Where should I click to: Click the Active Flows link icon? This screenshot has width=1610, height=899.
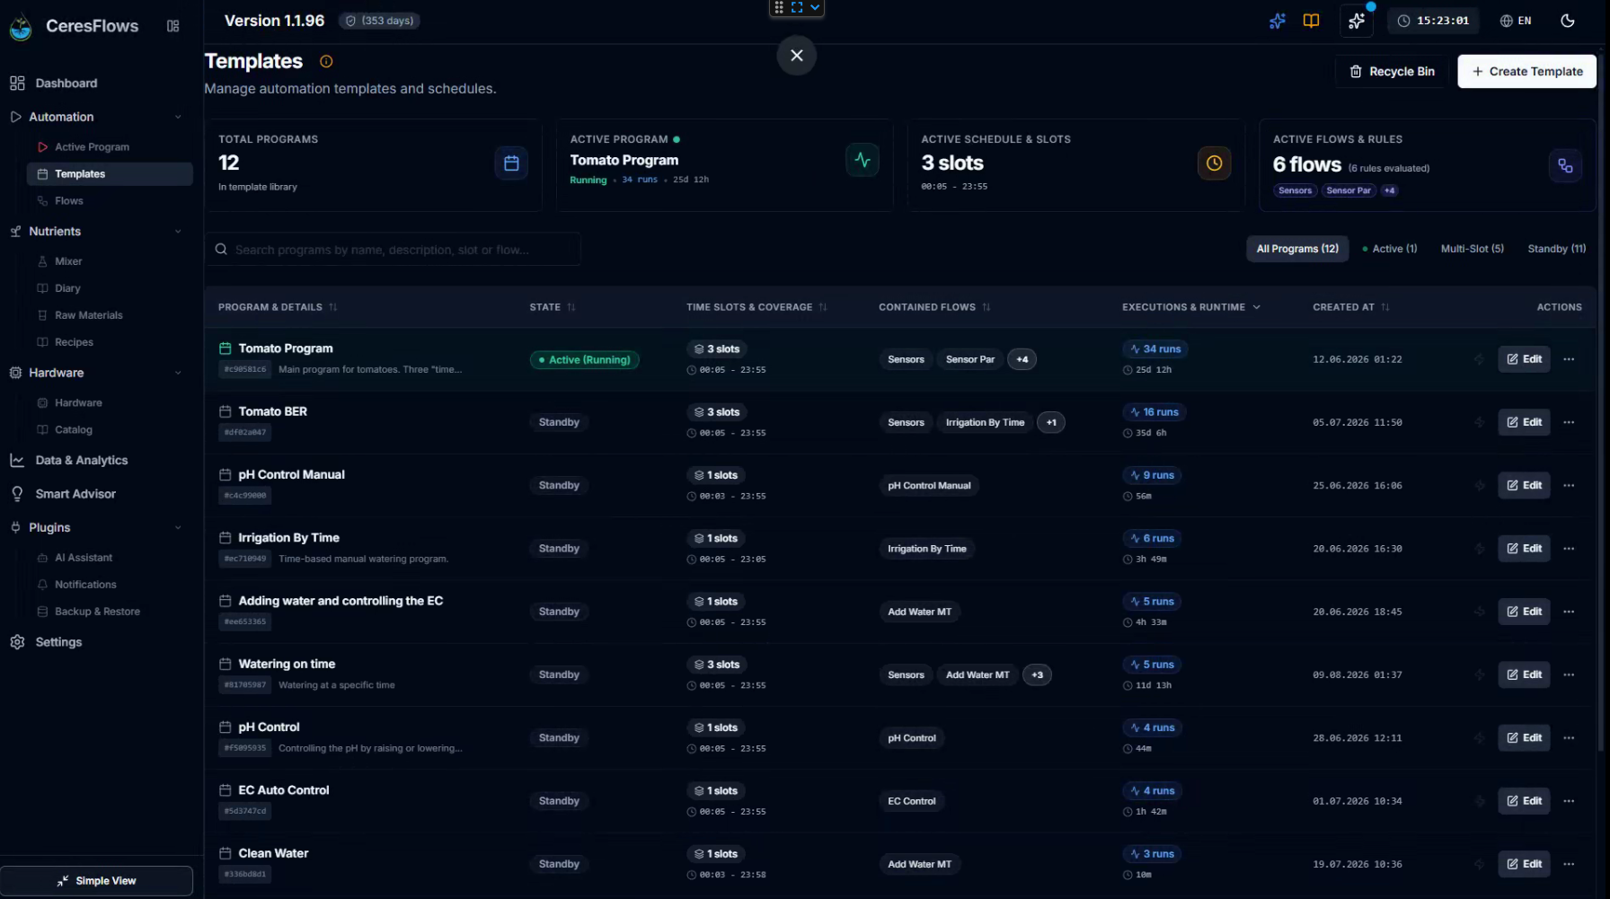point(1565,165)
